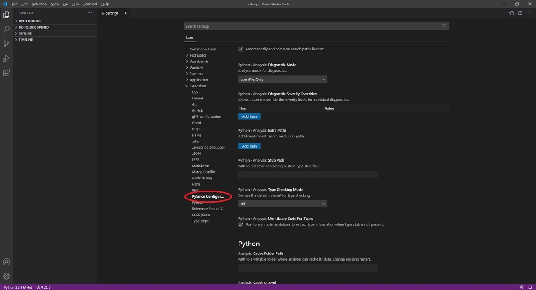This screenshot has height=290, width=536.
Task: Open the Source Control view icon
Action: pos(6,44)
